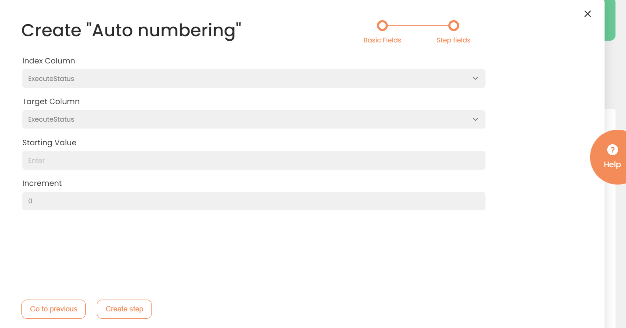Select the Step fields label

453,40
